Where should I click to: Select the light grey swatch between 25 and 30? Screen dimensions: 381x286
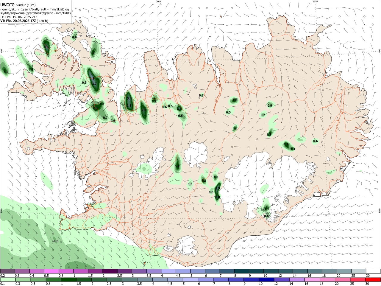click(x=359, y=271)
